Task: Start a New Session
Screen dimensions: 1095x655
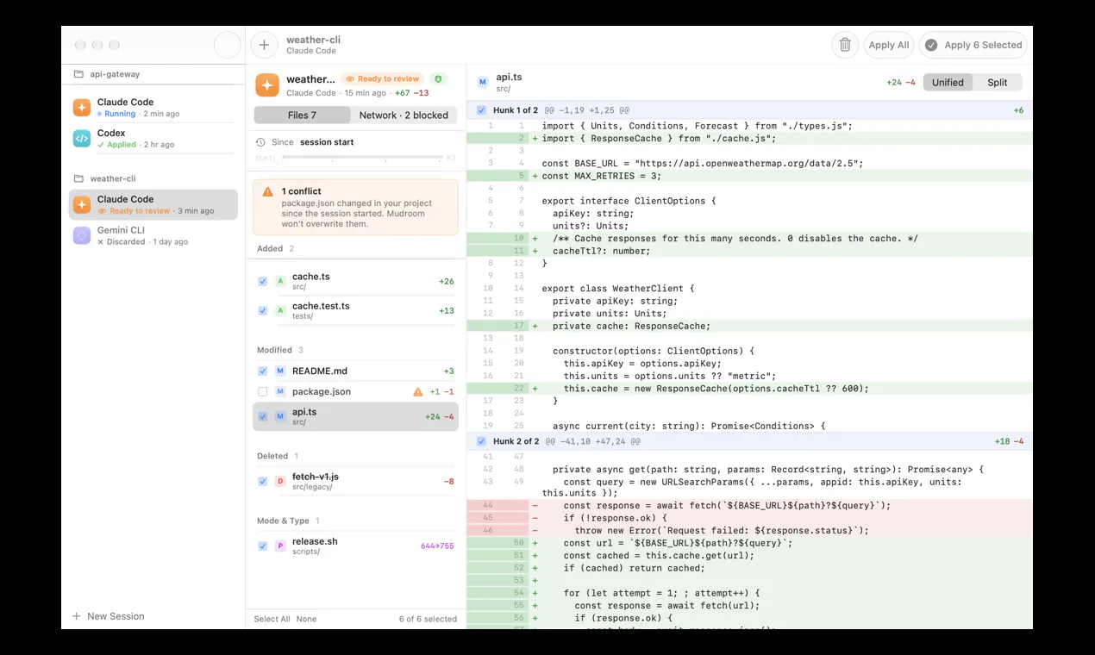Action: point(108,616)
